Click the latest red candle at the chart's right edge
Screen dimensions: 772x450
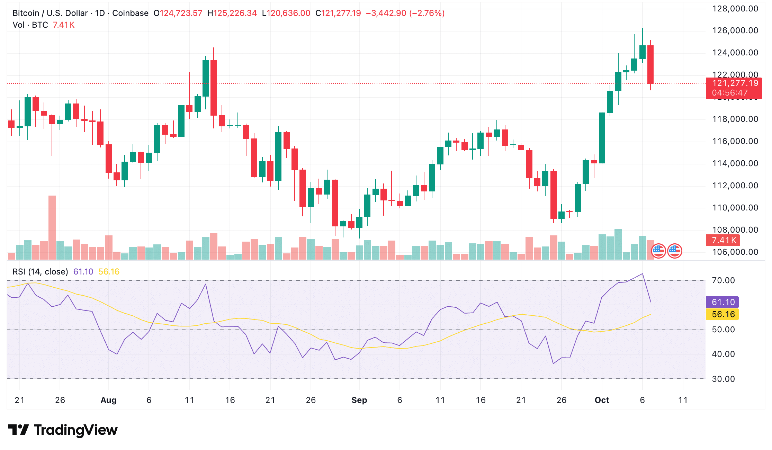[x=650, y=64]
